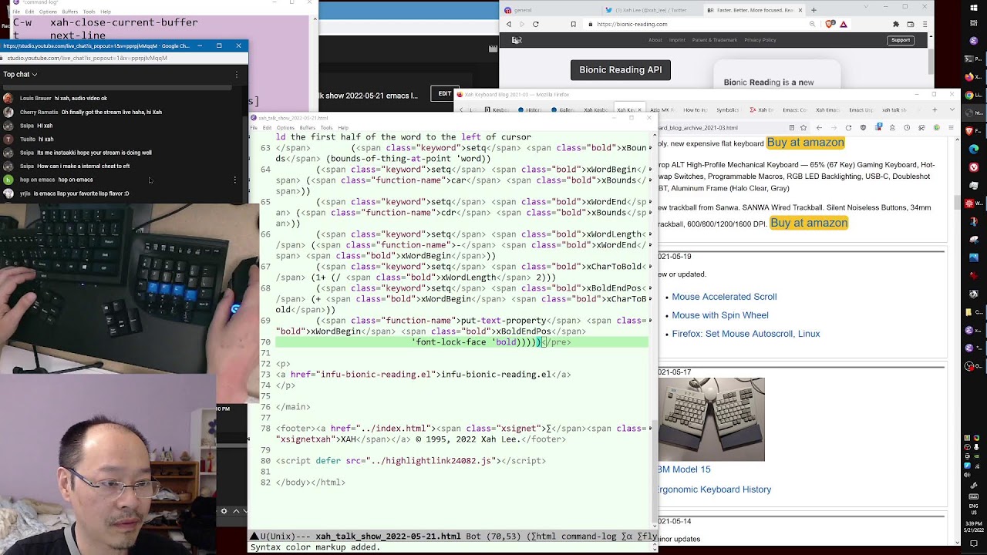Close the Bionic Reading tab in Brave
The height and width of the screenshot is (555, 987).
(800, 10)
